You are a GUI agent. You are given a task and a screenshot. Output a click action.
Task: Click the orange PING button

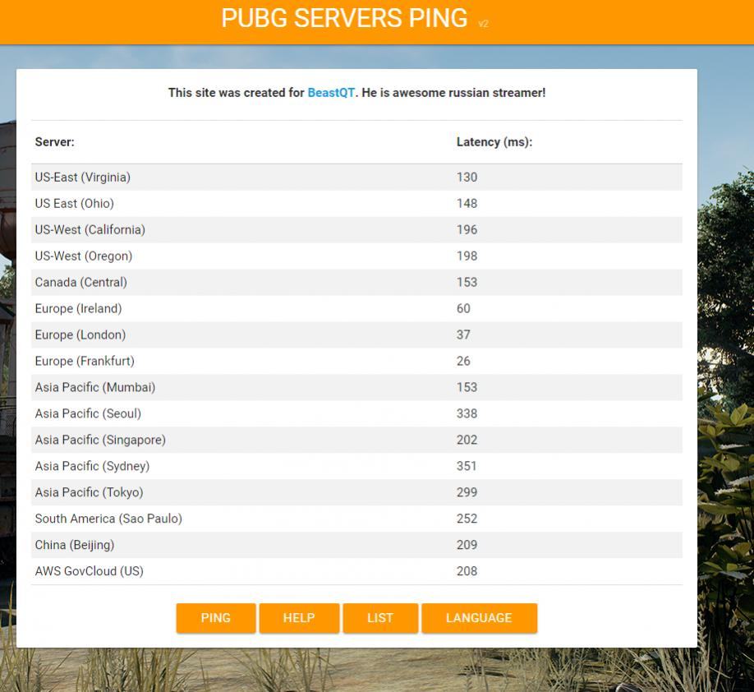pyautogui.click(x=216, y=618)
